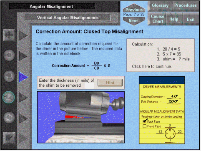Click the blue active section arrow
Screen dimensions: 201x151
tap(23, 77)
